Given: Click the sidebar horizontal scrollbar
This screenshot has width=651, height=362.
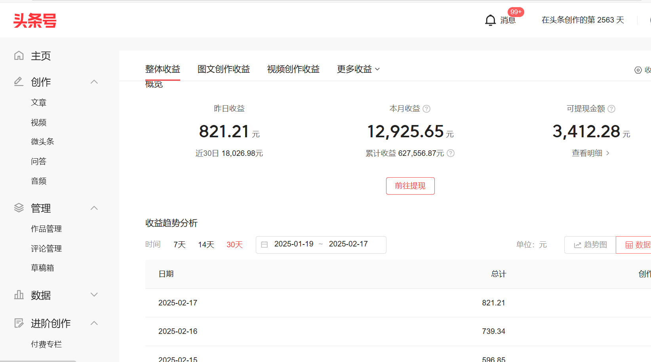Looking at the screenshot, I should point(38,361).
